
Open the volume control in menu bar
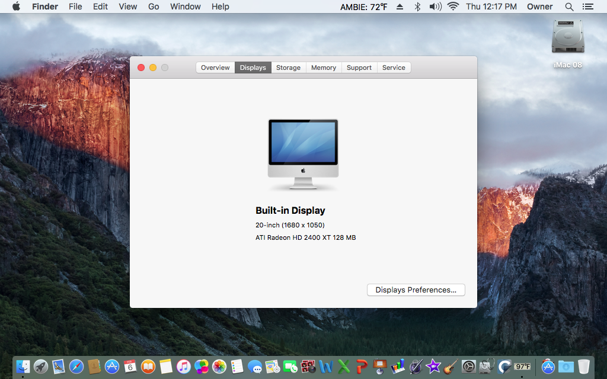click(x=436, y=7)
